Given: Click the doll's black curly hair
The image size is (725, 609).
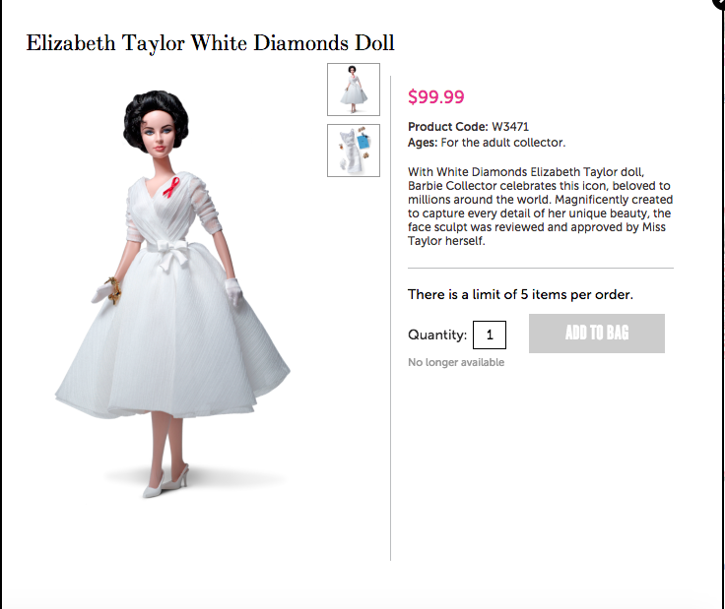Looking at the screenshot, I should [x=156, y=115].
